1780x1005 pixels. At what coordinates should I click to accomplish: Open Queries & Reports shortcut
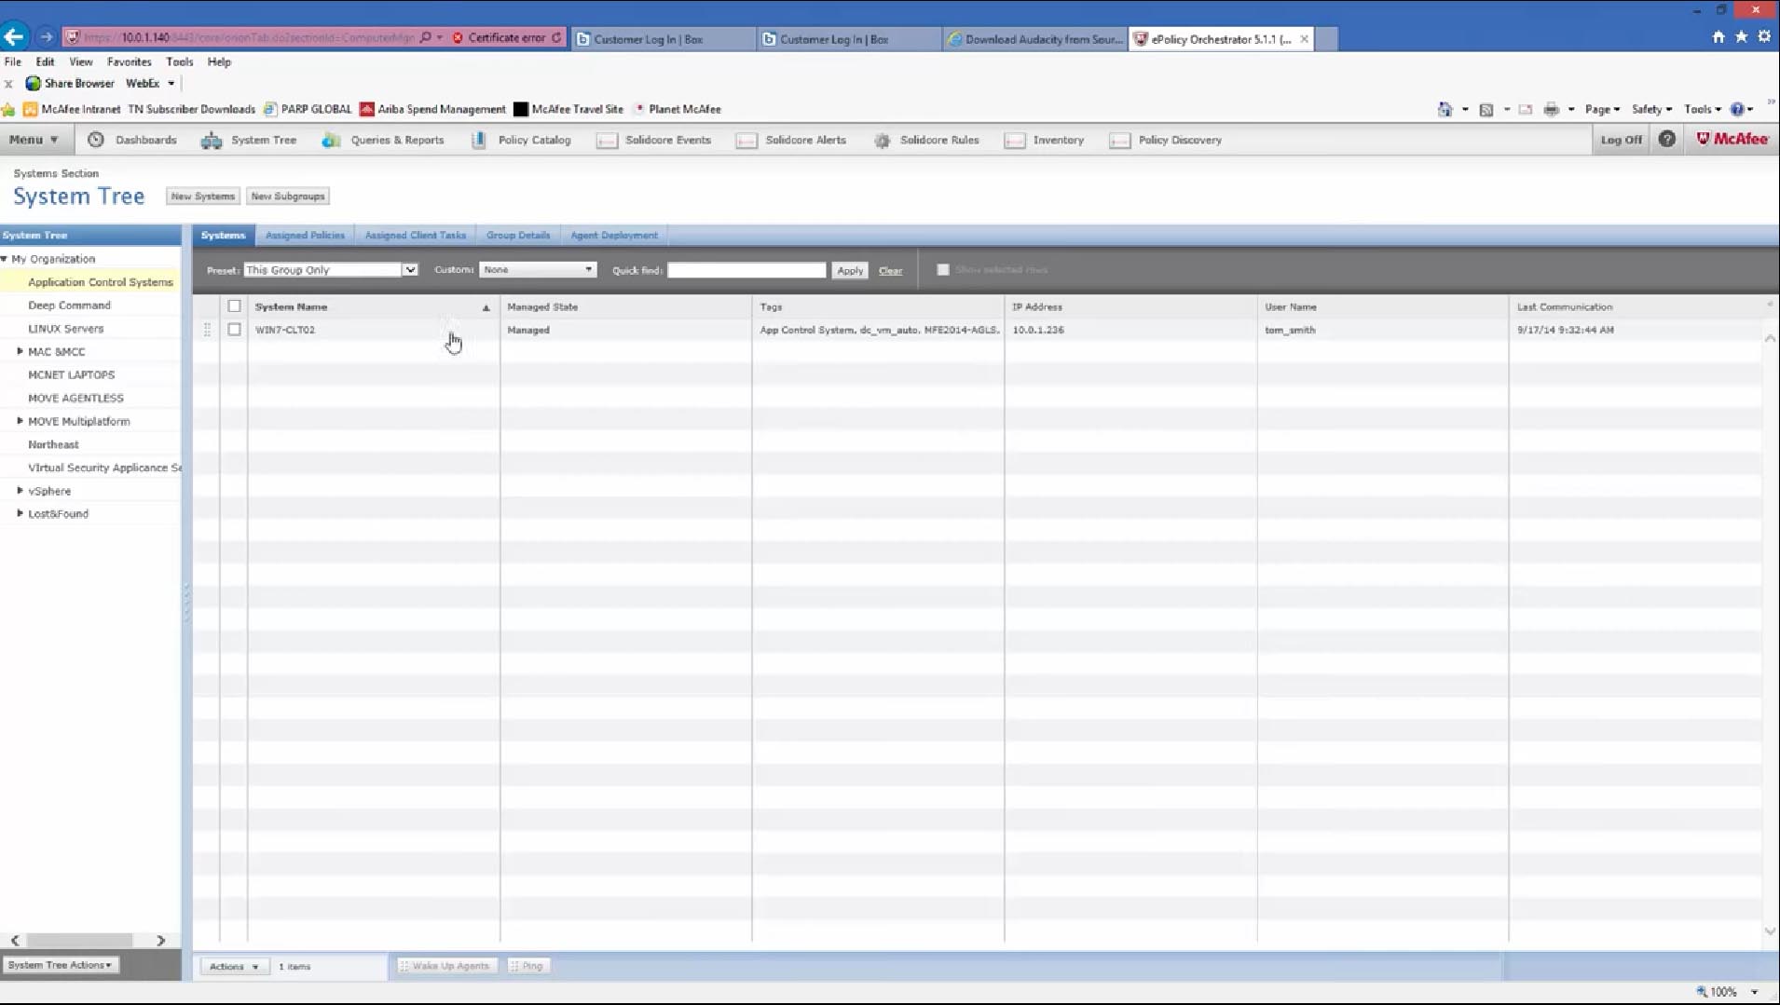[384, 140]
